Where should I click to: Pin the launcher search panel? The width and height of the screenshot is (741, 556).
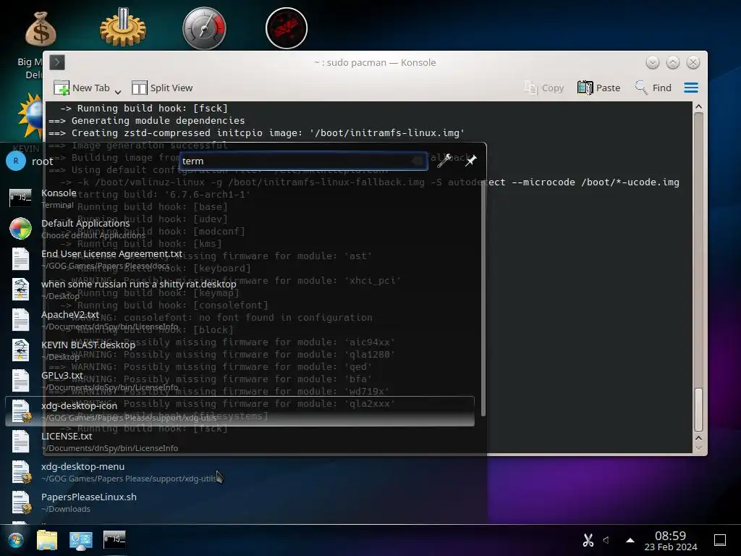click(x=470, y=161)
